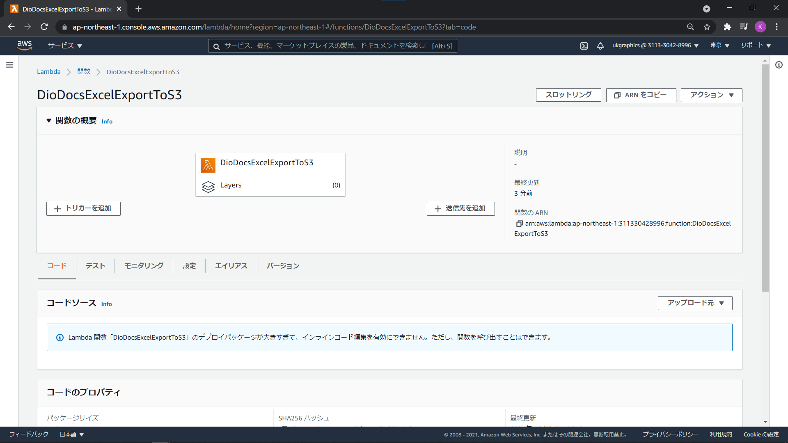Go forward to the next page
This screenshot has width=788, height=443.
pyautogui.click(x=27, y=27)
